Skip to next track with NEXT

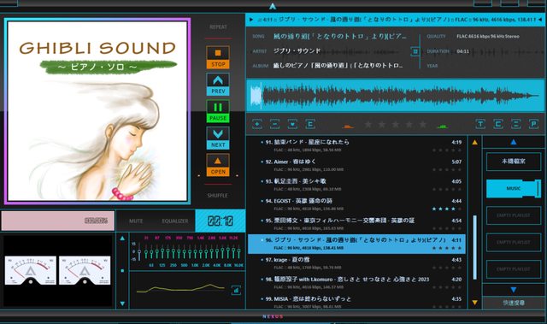click(x=218, y=138)
